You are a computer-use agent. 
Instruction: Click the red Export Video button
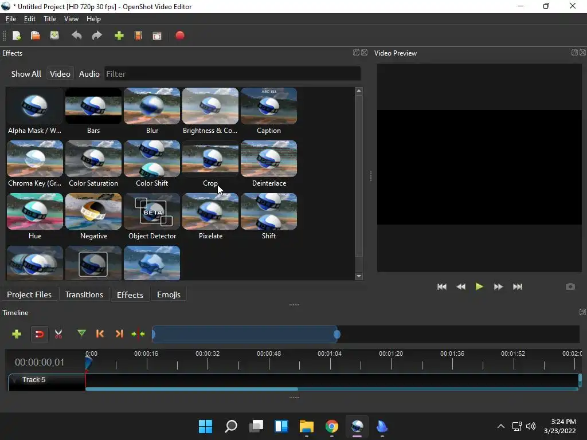[x=179, y=36]
